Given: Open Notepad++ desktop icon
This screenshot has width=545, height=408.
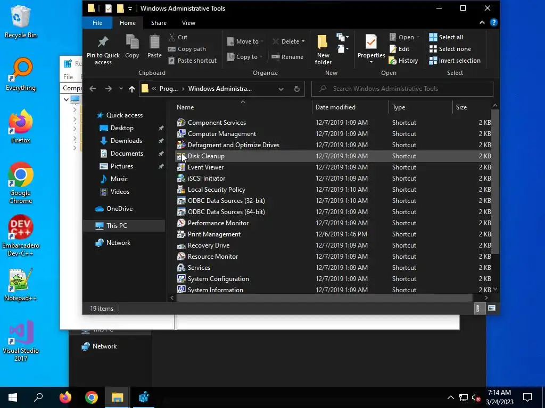Looking at the screenshot, I should (x=21, y=285).
